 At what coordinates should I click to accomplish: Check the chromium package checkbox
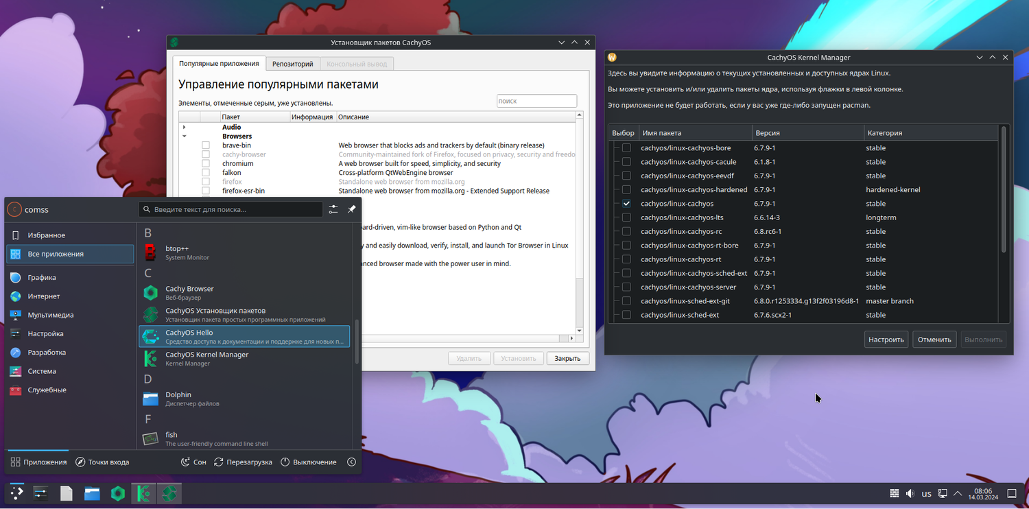point(206,164)
